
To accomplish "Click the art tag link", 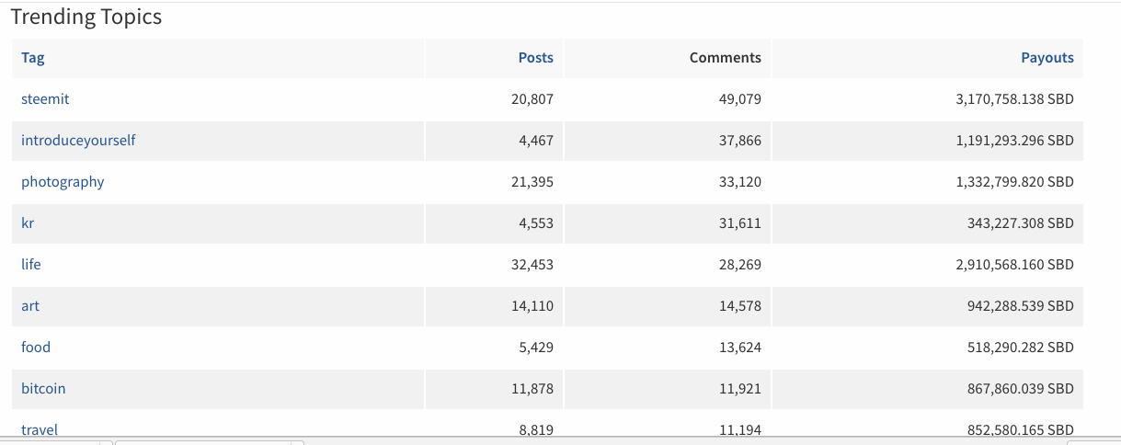I will (30, 306).
